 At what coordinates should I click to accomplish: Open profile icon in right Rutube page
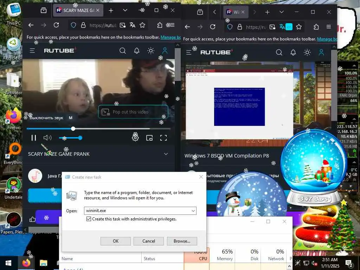321,52
